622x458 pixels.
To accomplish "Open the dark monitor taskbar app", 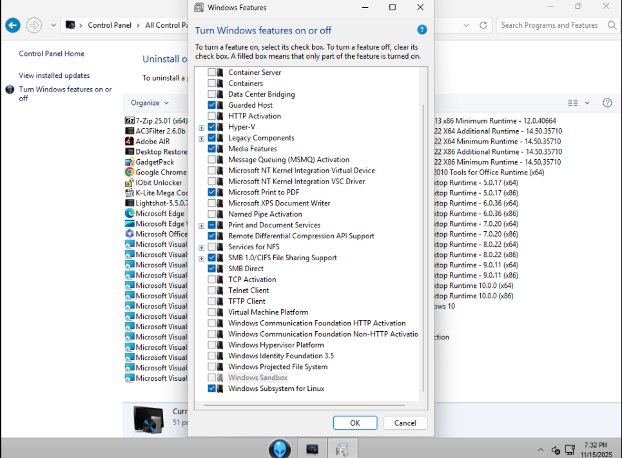I will pos(312,449).
